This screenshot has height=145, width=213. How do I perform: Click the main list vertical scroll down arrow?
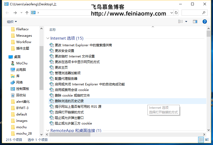[x=208, y=130]
